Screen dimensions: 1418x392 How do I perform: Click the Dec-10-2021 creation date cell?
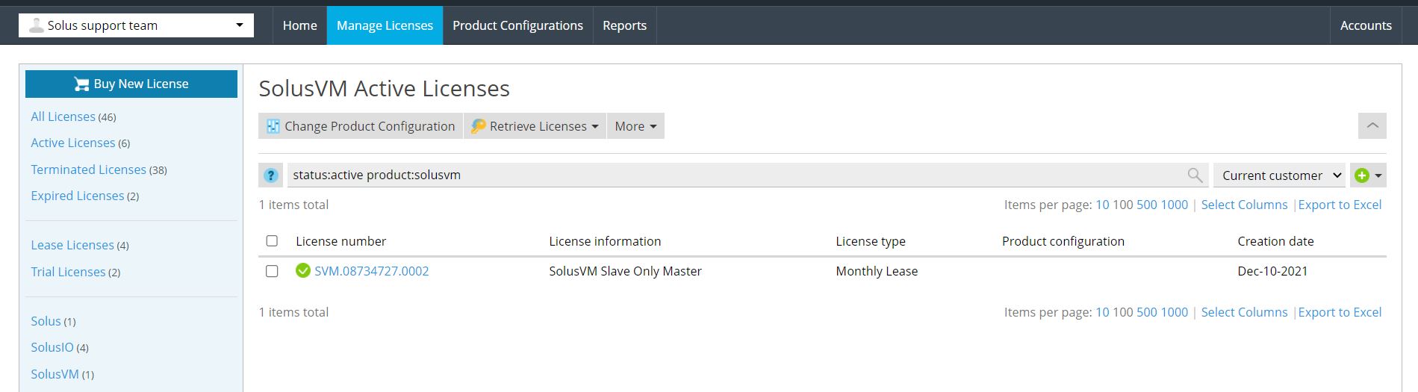click(x=1272, y=271)
